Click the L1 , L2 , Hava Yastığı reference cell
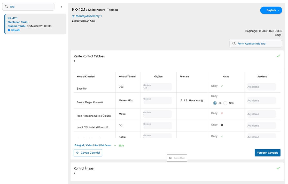 [191, 100]
